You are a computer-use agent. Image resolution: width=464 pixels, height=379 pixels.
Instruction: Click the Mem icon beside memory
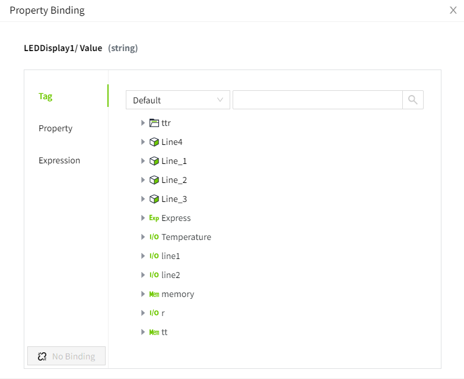[x=154, y=294]
